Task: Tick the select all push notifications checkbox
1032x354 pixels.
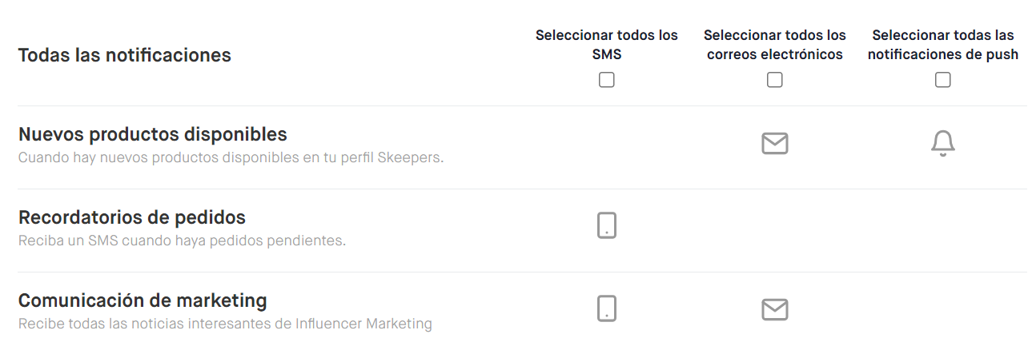Action: pyautogui.click(x=943, y=80)
